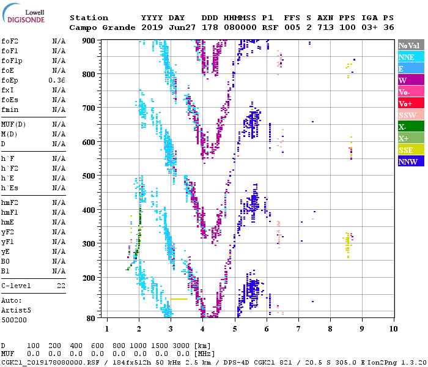The width and height of the screenshot is (428, 367).
Task: Click the time value 080000
Action: (x=240, y=28)
